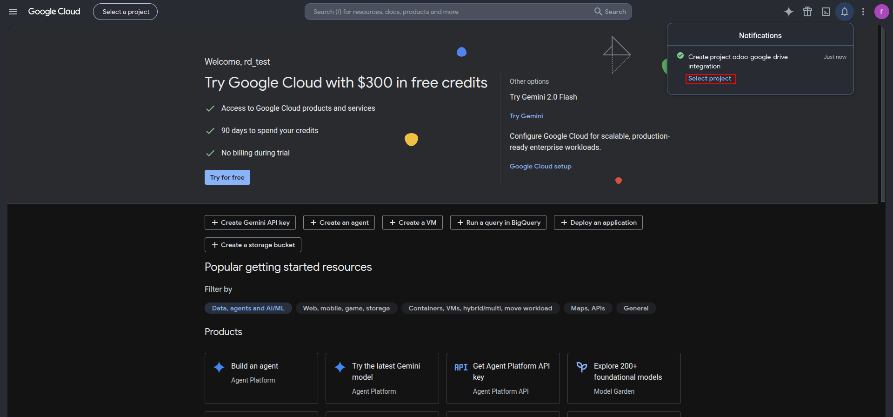Open Get Agent Platform API key card
This screenshot has height=417, width=893.
[x=503, y=378]
